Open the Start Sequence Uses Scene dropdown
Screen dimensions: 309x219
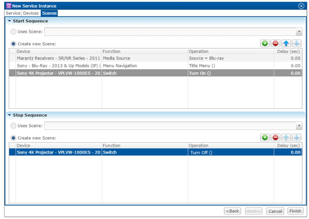pyautogui.click(x=299, y=32)
